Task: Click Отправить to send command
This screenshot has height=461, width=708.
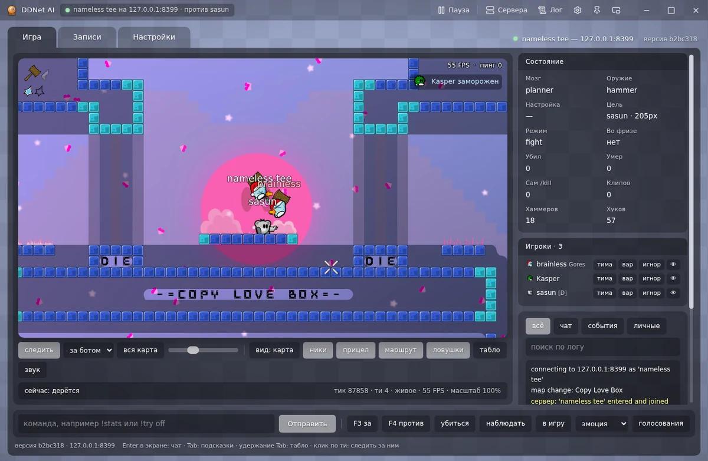Action: point(307,423)
